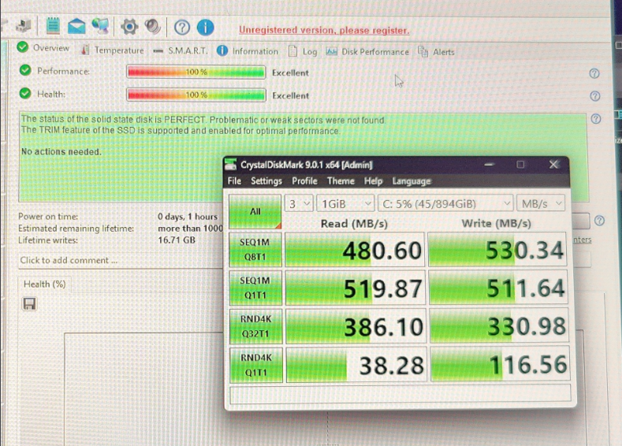Click the Unregistered version register link
Viewport: 622px width, 446px height.
(324, 30)
